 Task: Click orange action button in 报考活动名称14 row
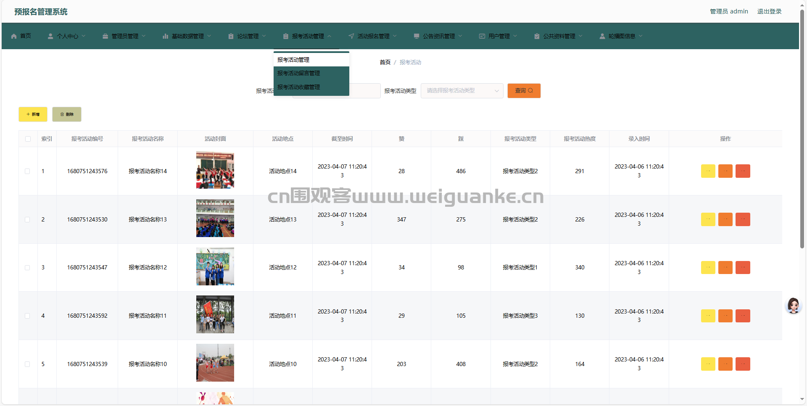[725, 171]
